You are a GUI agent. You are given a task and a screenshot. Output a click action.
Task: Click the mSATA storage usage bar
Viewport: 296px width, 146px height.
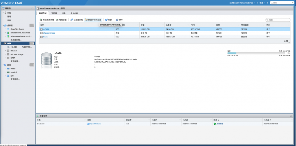click(256, 53)
